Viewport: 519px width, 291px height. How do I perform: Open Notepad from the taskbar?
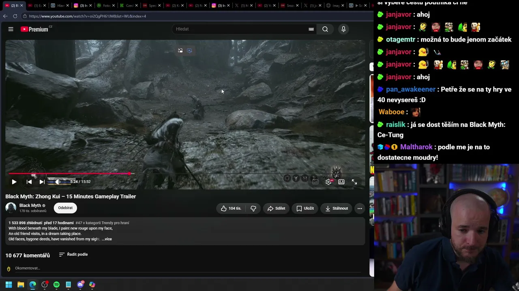click(69, 285)
